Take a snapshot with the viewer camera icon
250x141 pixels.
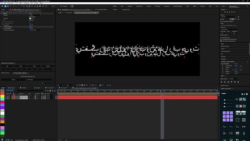[100, 85]
